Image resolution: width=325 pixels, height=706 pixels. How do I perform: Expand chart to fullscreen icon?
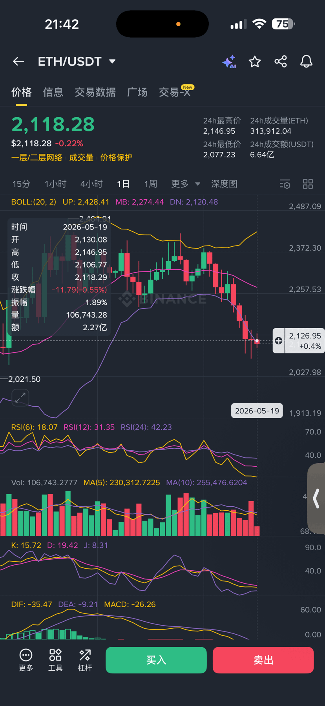point(20,398)
